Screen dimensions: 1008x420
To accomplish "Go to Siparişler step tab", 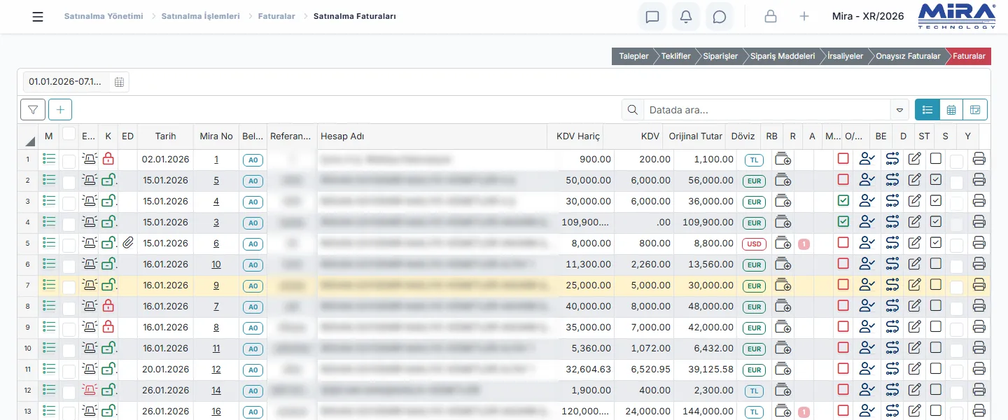I will (x=720, y=56).
